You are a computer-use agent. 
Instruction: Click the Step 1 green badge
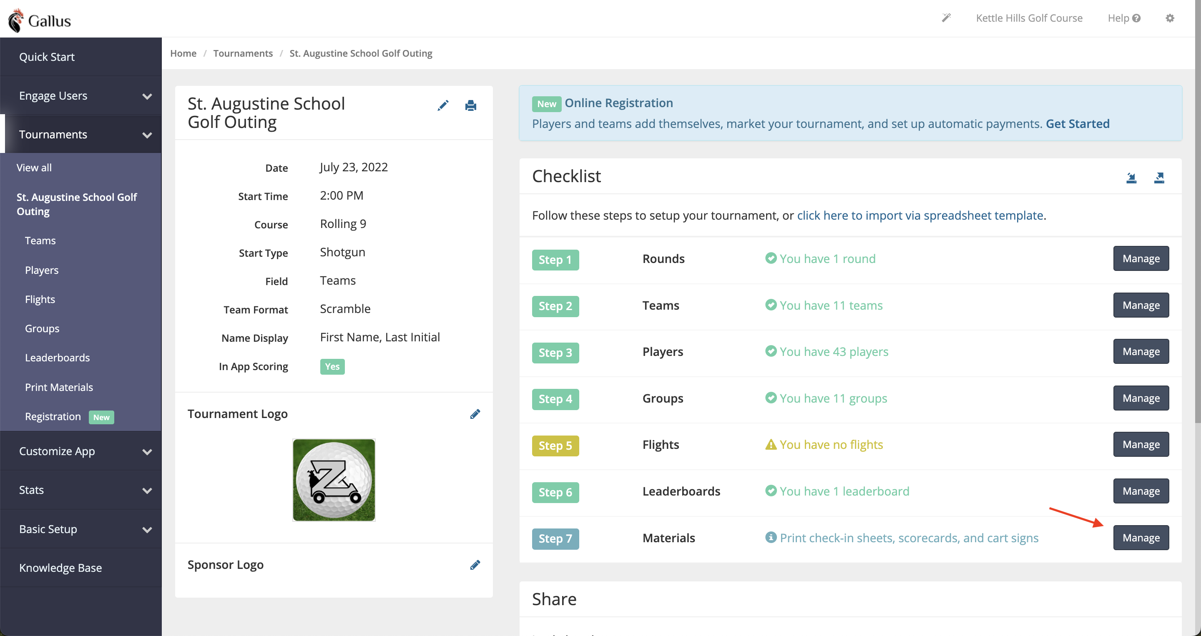[x=555, y=260]
